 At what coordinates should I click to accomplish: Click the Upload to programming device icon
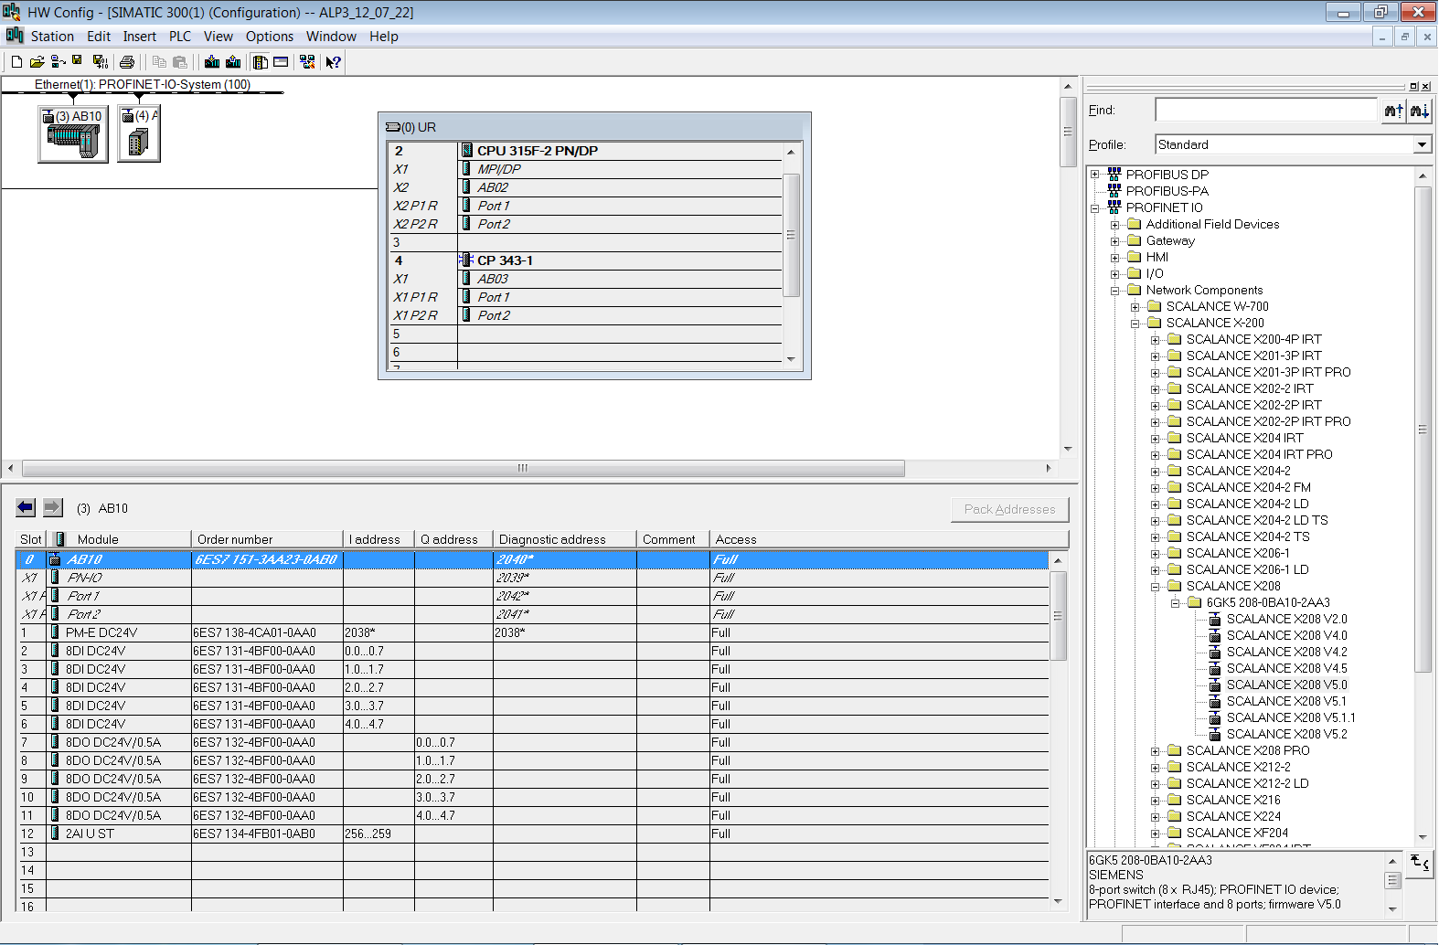coord(233,62)
